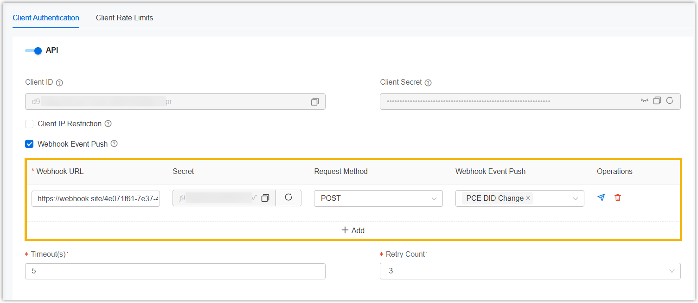Refresh the webhook Secret
Viewport: 698px width, 303px height.
288,198
